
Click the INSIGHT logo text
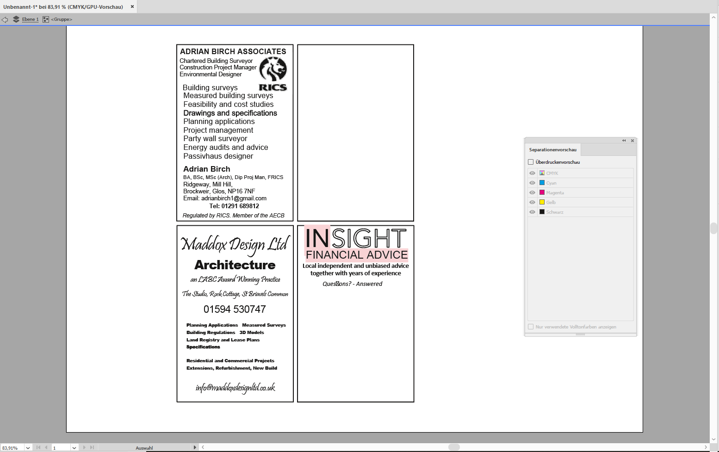[x=356, y=238]
